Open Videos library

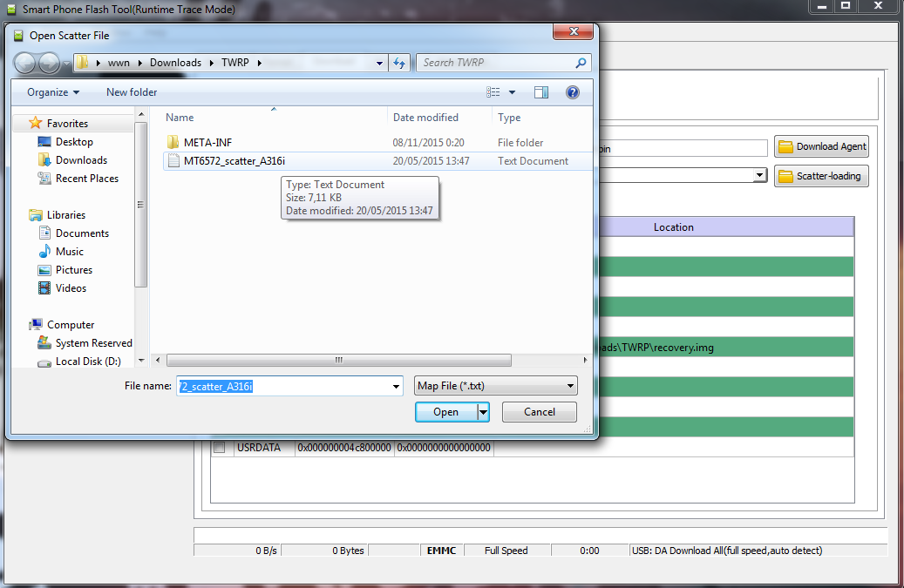pyautogui.click(x=71, y=288)
